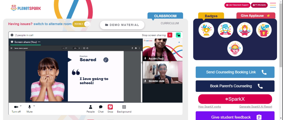Click the Having issues? text
Screen dimensions: 283x120
click(20, 24)
